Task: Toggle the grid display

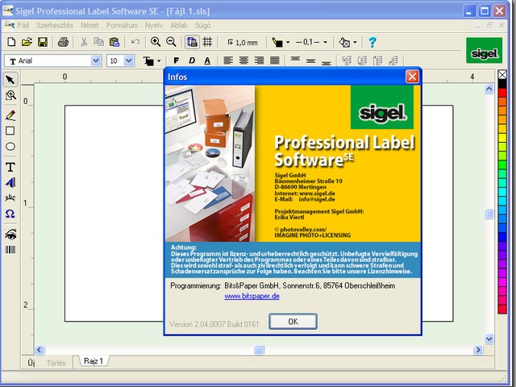Action: [x=207, y=42]
